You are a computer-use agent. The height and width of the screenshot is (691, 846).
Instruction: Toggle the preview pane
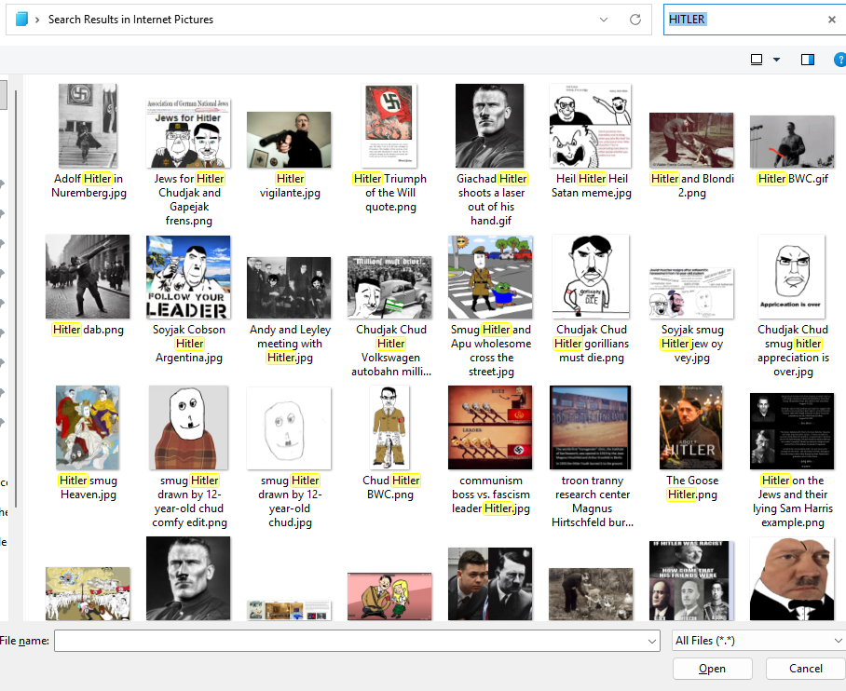pos(808,60)
